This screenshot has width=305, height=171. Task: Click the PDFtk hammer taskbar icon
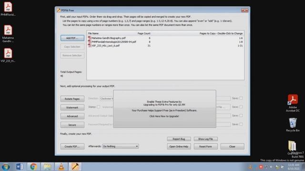point(75,167)
